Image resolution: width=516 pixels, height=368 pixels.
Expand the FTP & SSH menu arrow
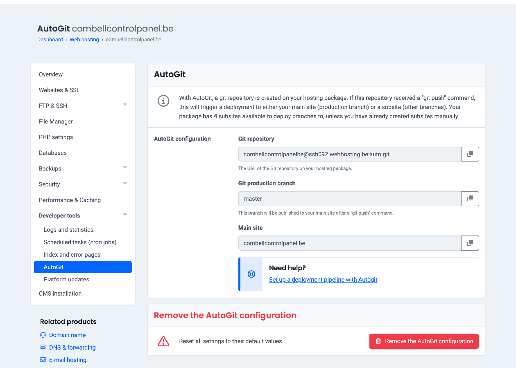(x=125, y=105)
